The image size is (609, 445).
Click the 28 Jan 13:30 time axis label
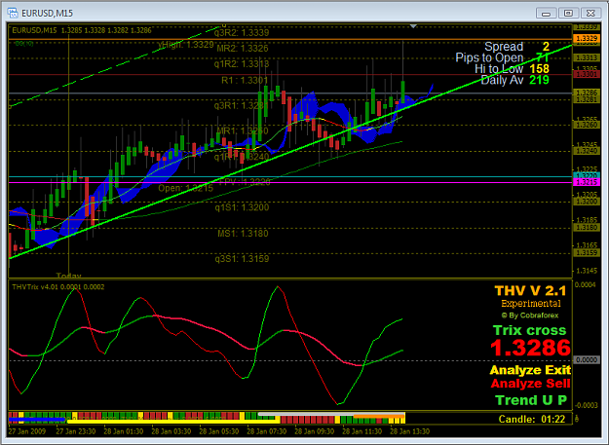coord(410,431)
